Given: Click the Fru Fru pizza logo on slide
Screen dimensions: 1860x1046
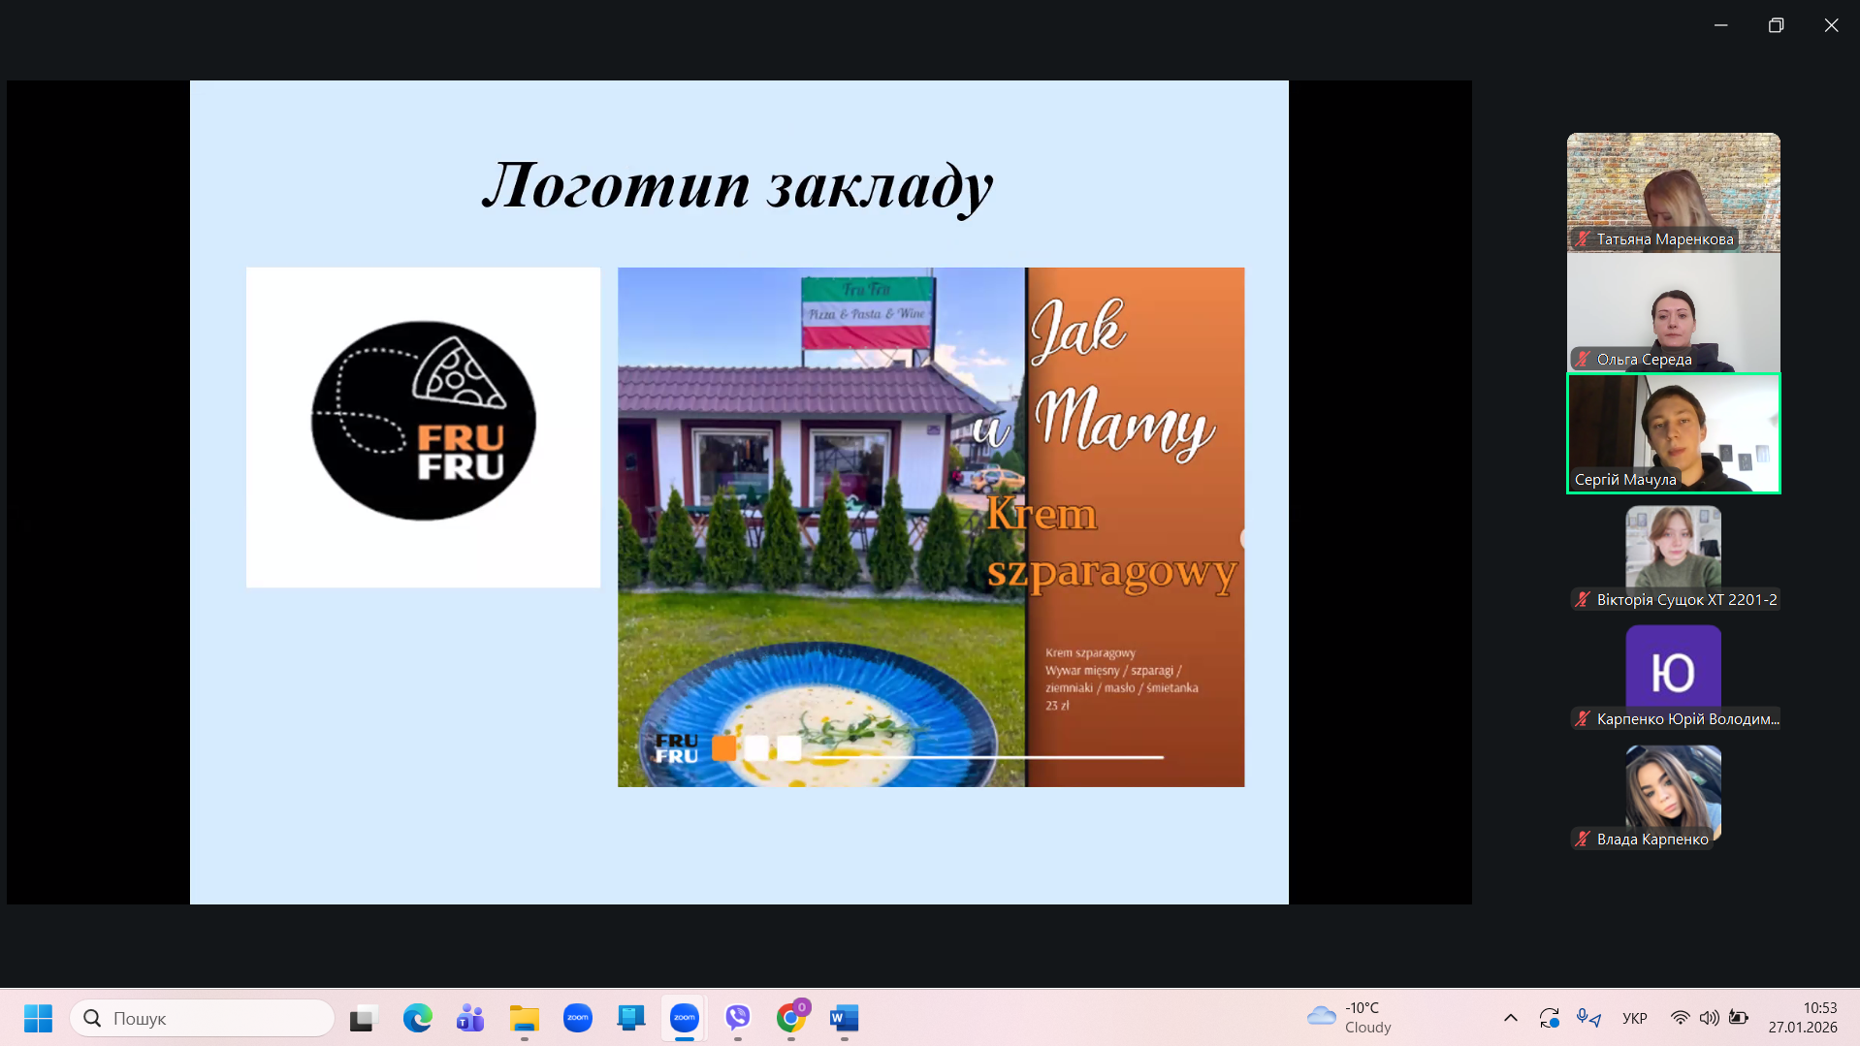Looking at the screenshot, I should (x=423, y=423).
